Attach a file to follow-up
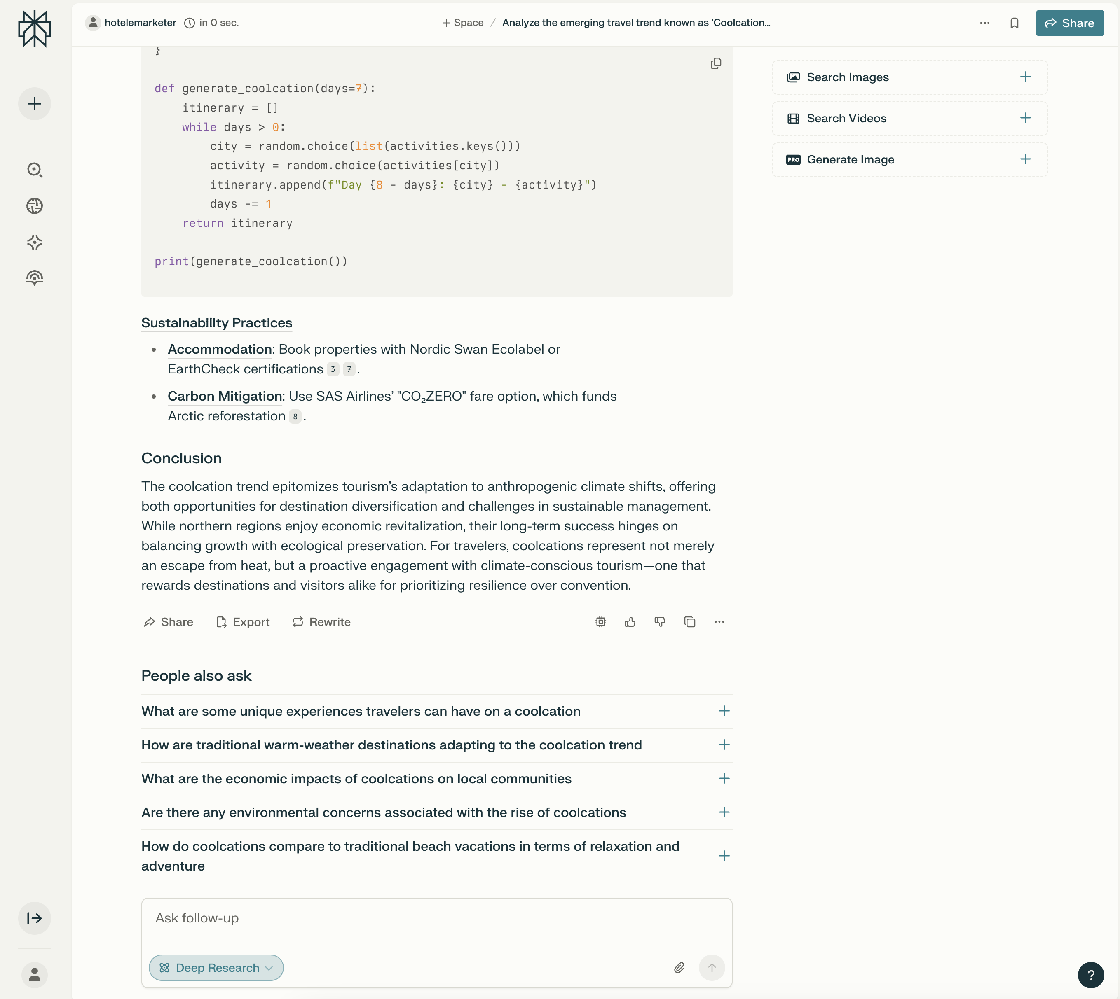 coord(679,968)
